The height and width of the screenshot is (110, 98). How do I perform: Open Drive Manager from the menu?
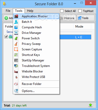[x=36, y=33]
